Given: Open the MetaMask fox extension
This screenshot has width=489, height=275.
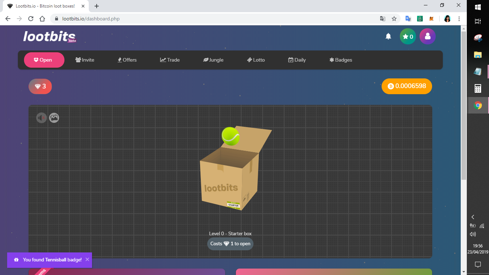Looking at the screenshot, I should click(x=432, y=19).
